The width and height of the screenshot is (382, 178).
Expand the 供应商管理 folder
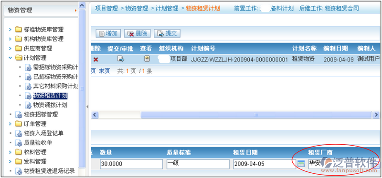coord(10,49)
